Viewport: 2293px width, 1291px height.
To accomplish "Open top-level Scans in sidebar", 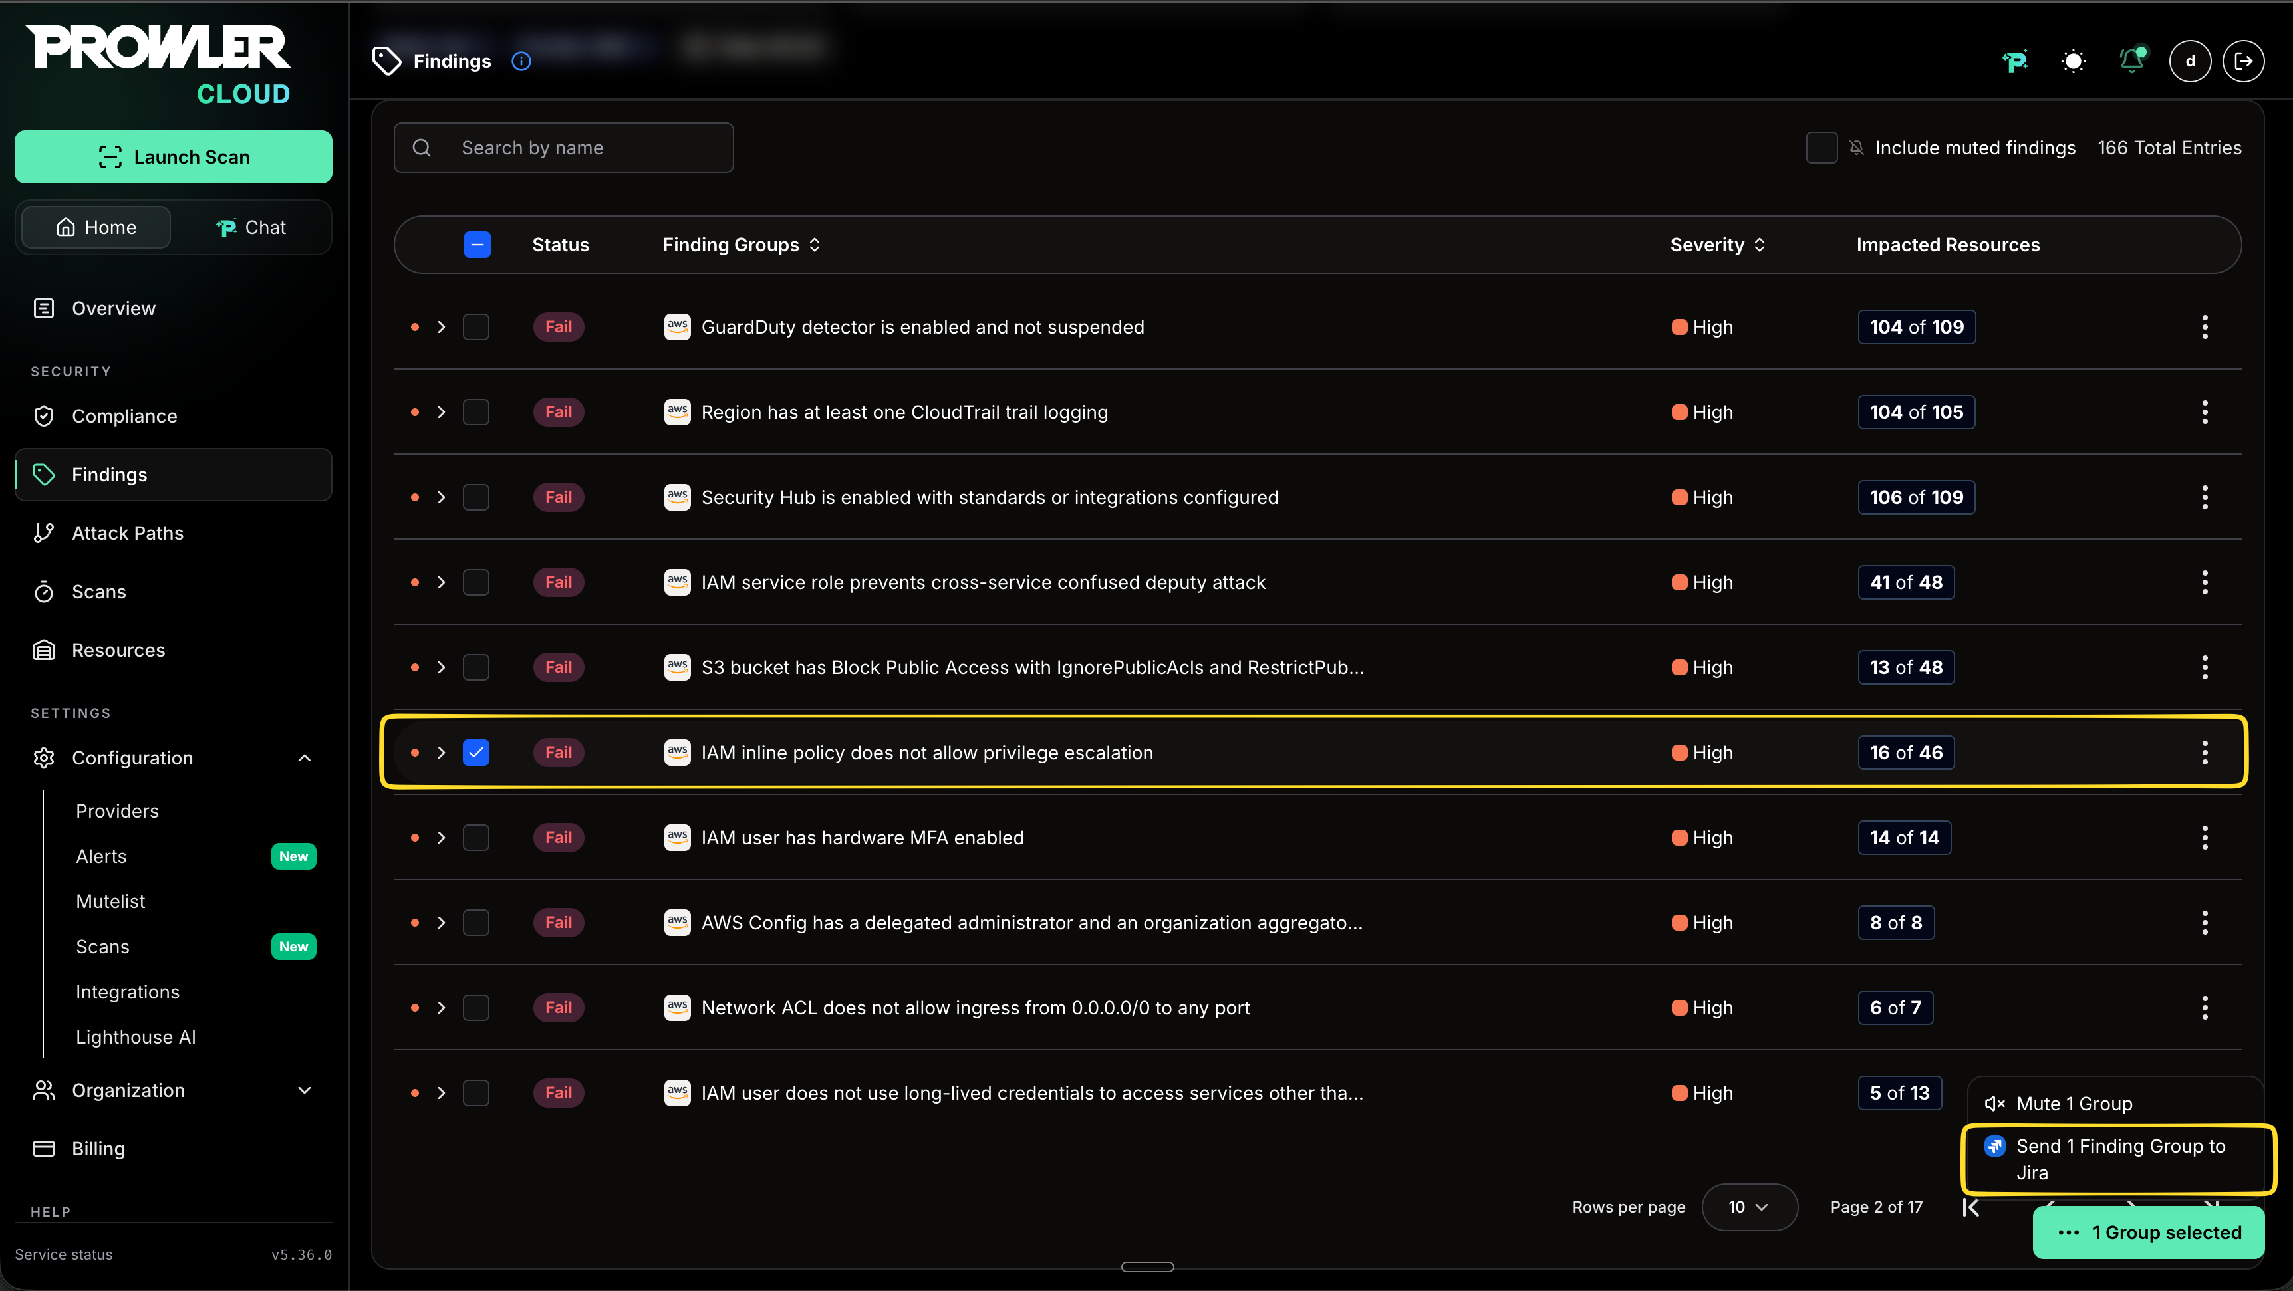I will 174,592.
